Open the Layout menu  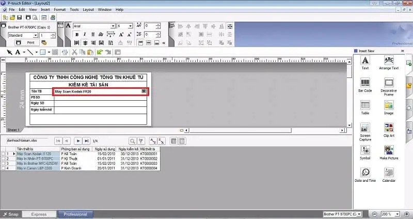(x=88, y=9)
